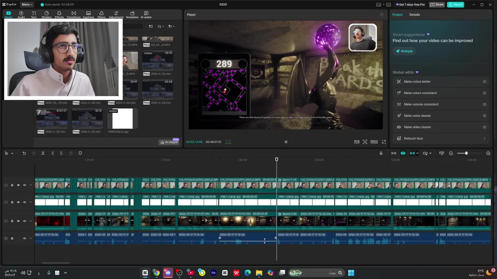Open the Transitions tab
The image size is (497, 279).
tap(73, 15)
